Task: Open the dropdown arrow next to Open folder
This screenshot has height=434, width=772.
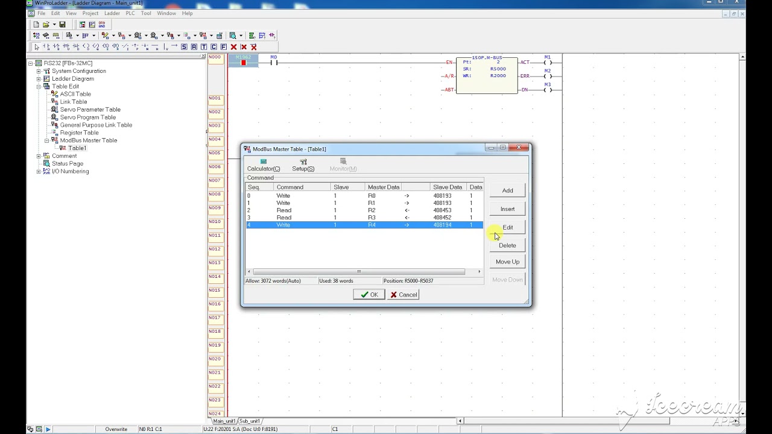Action: pyautogui.click(x=54, y=25)
